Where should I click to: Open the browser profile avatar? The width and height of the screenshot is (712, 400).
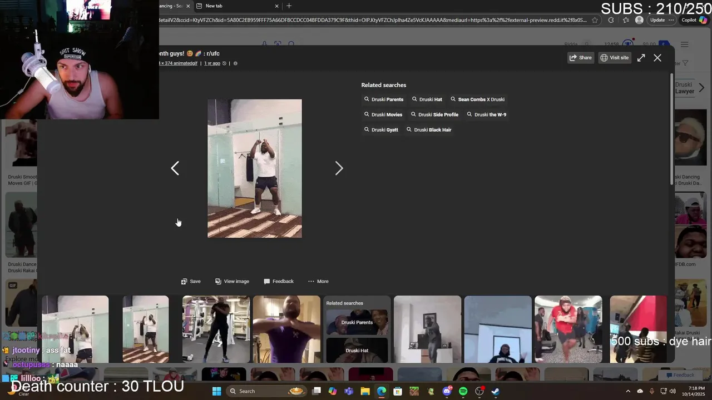click(639, 20)
